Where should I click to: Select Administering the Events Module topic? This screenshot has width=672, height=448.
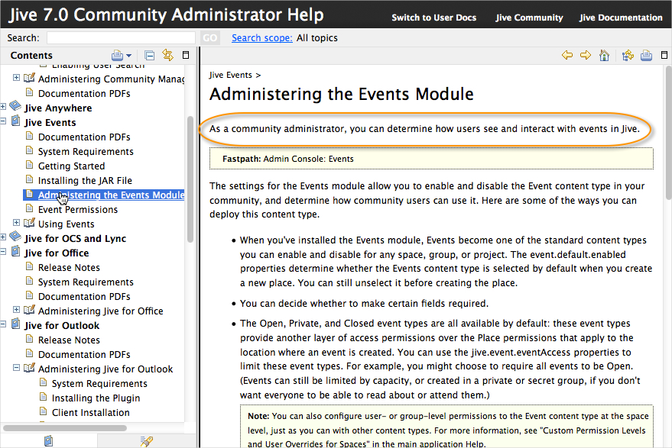coord(111,195)
